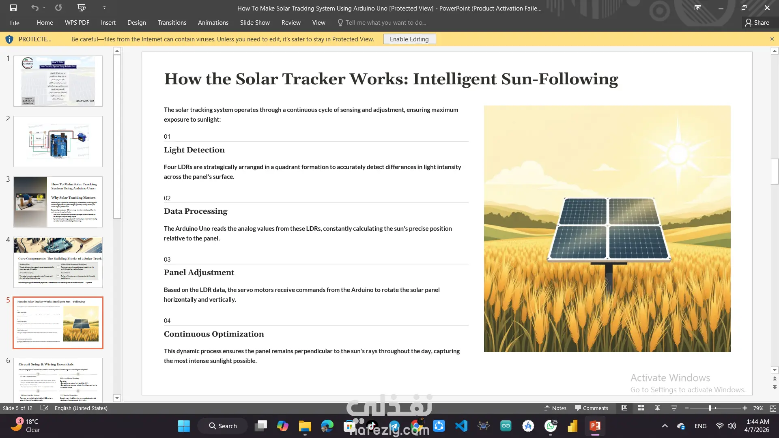Open Customize Quick Access Toolbar dropdown
Viewport: 779px width, 438px height.
click(104, 8)
